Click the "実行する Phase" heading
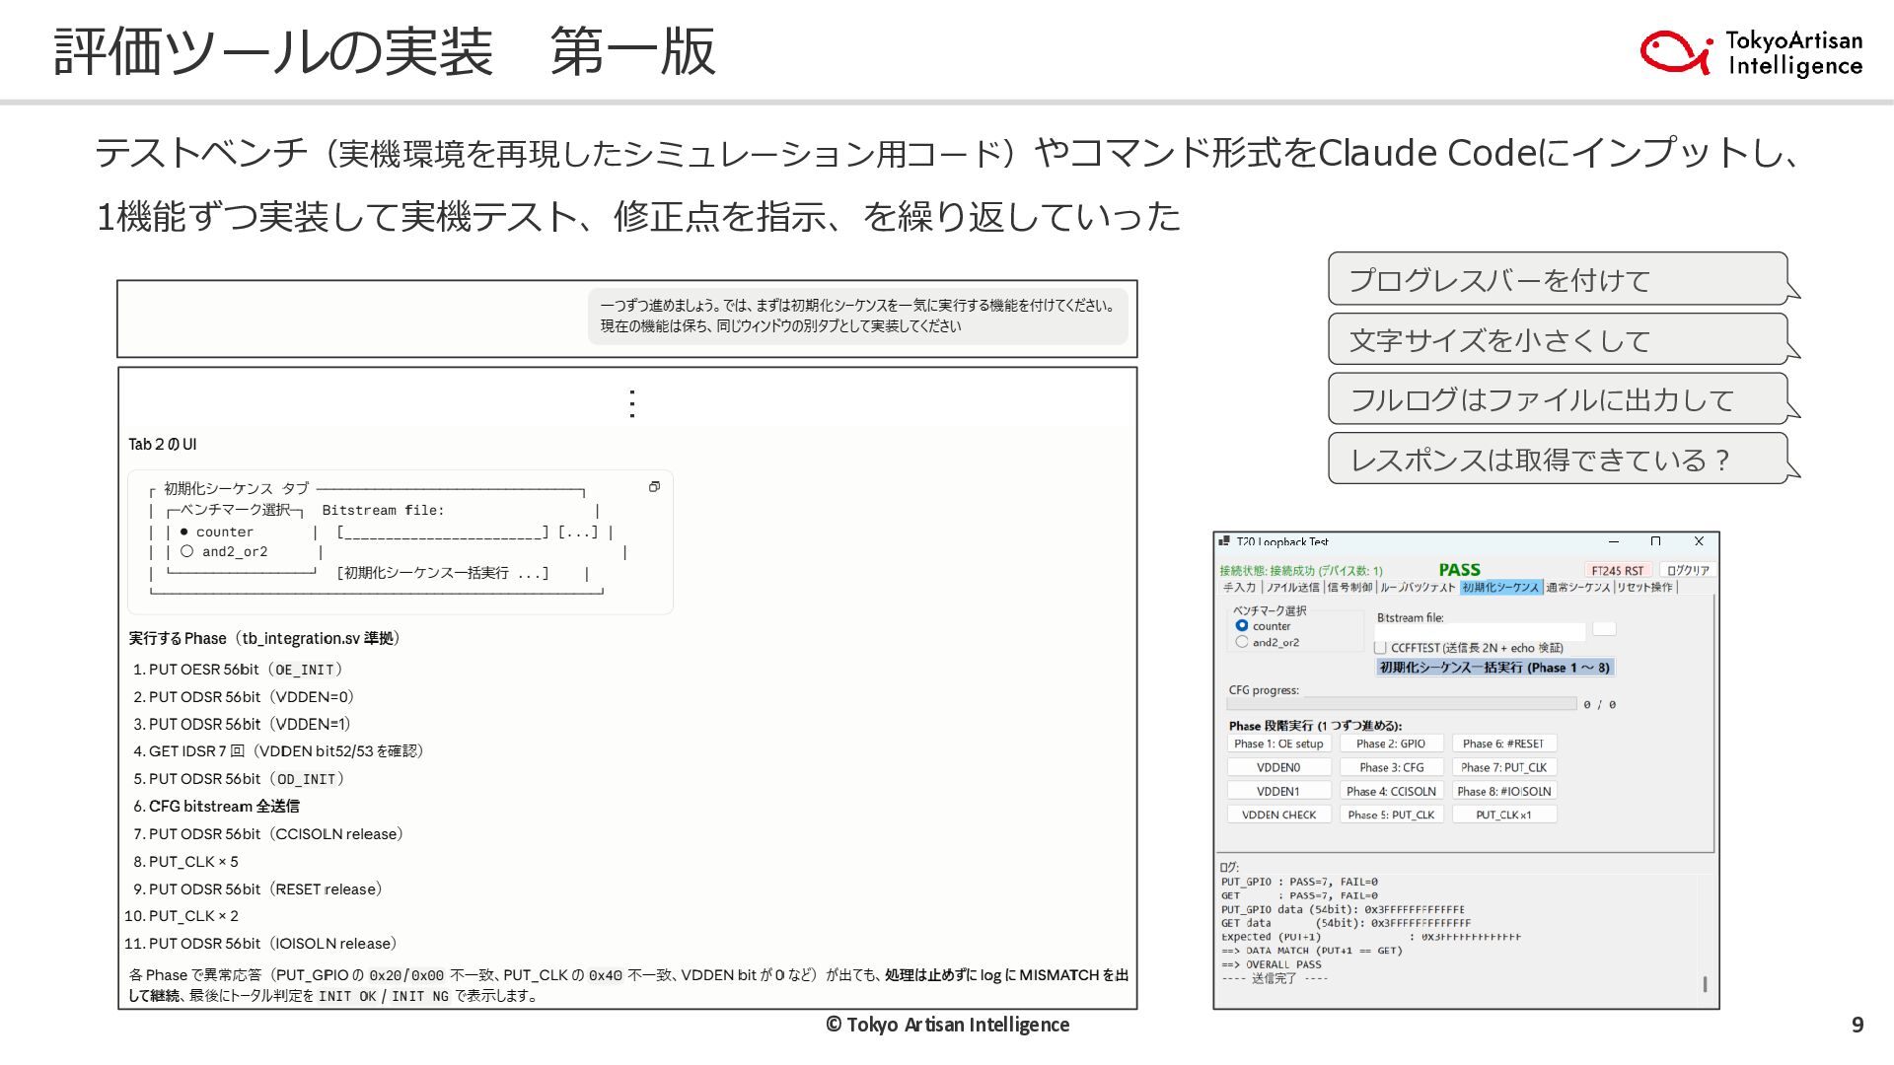 tap(264, 638)
